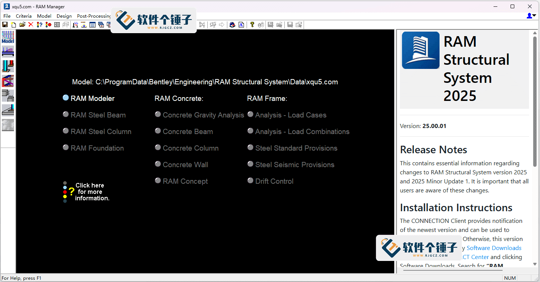This screenshot has height=282, width=540.
Task: Click the traffic light with red dot icon
Action: pos(48,25)
